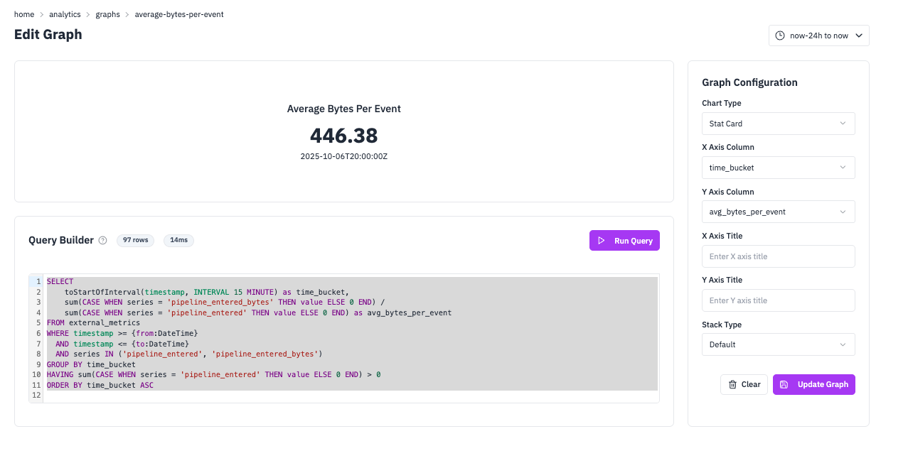Open the Query Builder help tooltip icon
Viewport: 908px width, 468px height.
tap(103, 240)
